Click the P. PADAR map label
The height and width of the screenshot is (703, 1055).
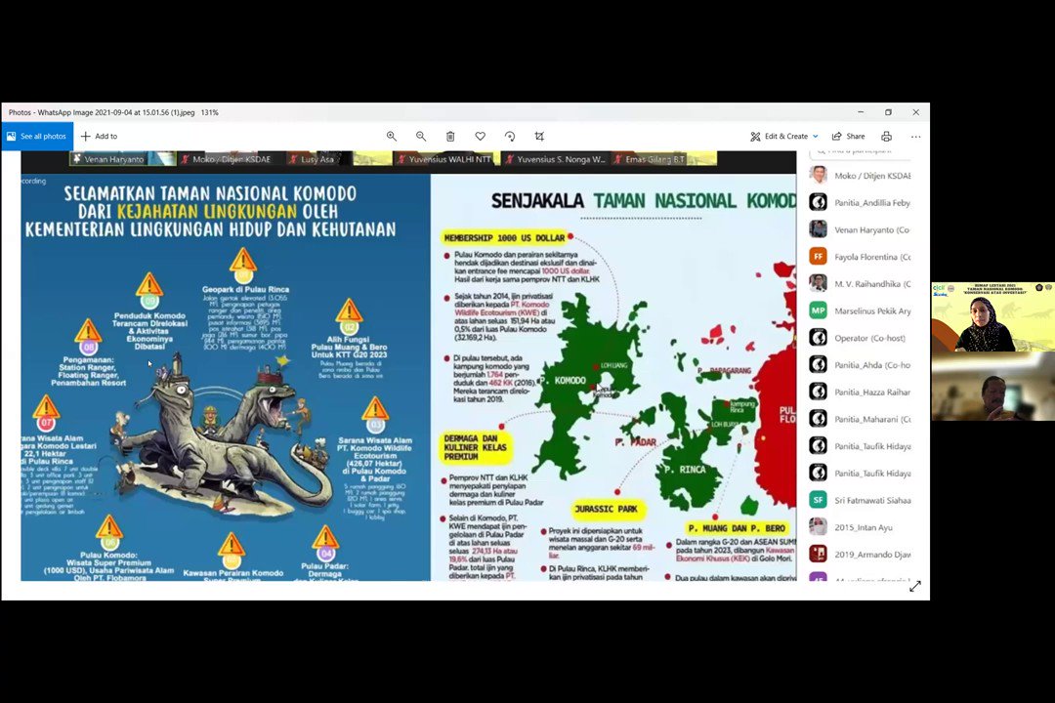(636, 442)
